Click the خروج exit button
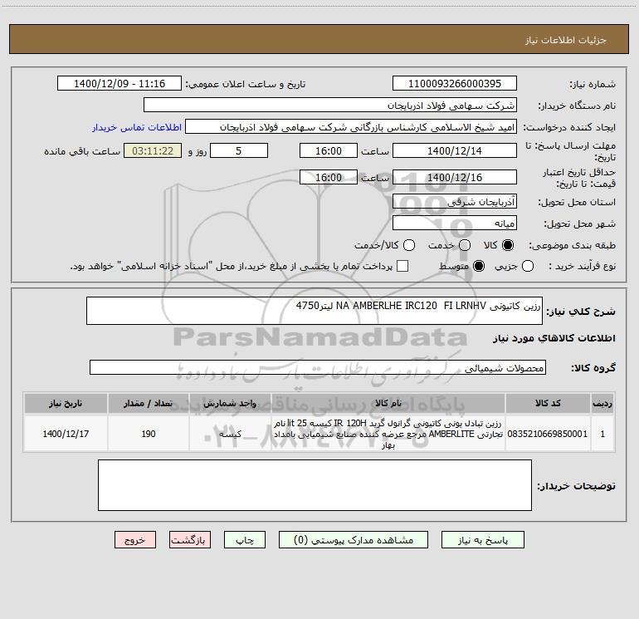The image size is (639, 619). (135, 540)
